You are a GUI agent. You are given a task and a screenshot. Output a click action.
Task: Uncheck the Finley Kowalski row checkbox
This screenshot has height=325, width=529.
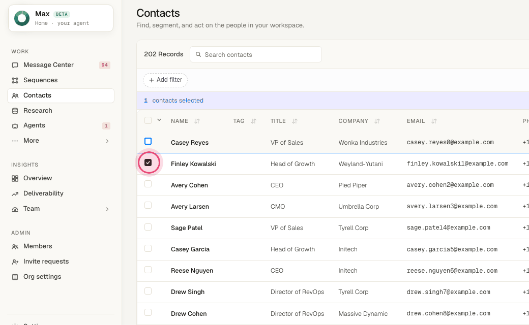(x=148, y=162)
